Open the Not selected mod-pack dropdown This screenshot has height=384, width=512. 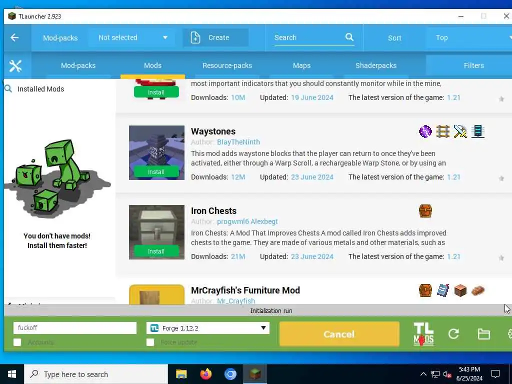[x=132, y=37]
